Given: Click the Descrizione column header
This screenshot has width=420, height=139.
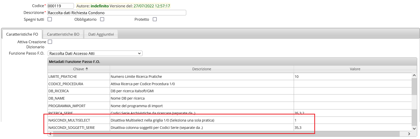Looking at the screenshot, I should [202, 69].
